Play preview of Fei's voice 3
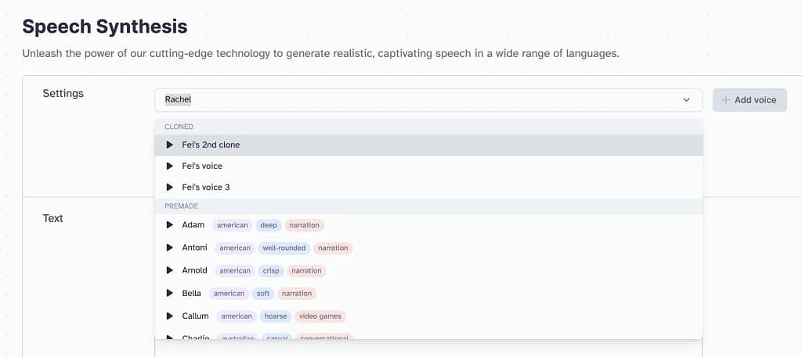The image size is (802, 357). (169, 187)
